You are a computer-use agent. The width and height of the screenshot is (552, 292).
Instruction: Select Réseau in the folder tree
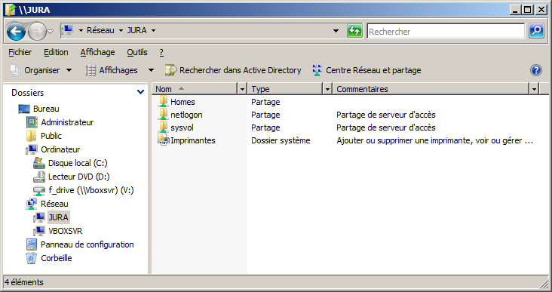(54, 204)
